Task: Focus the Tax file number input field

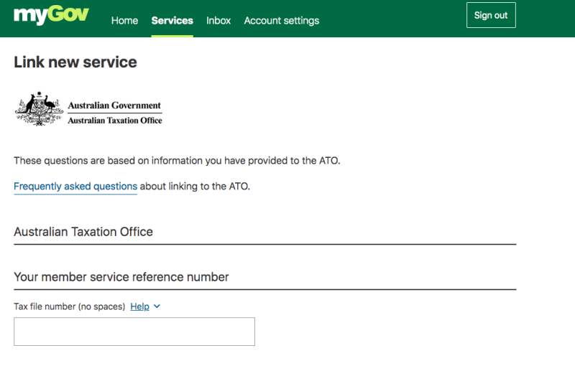Action: coord(134,332)
